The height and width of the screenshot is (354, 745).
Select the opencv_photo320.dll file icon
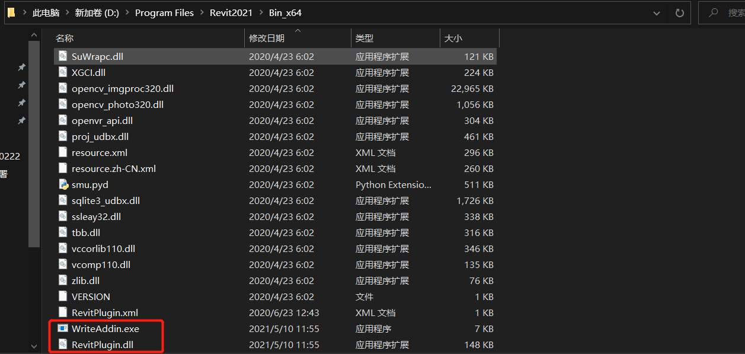[63, 104]
